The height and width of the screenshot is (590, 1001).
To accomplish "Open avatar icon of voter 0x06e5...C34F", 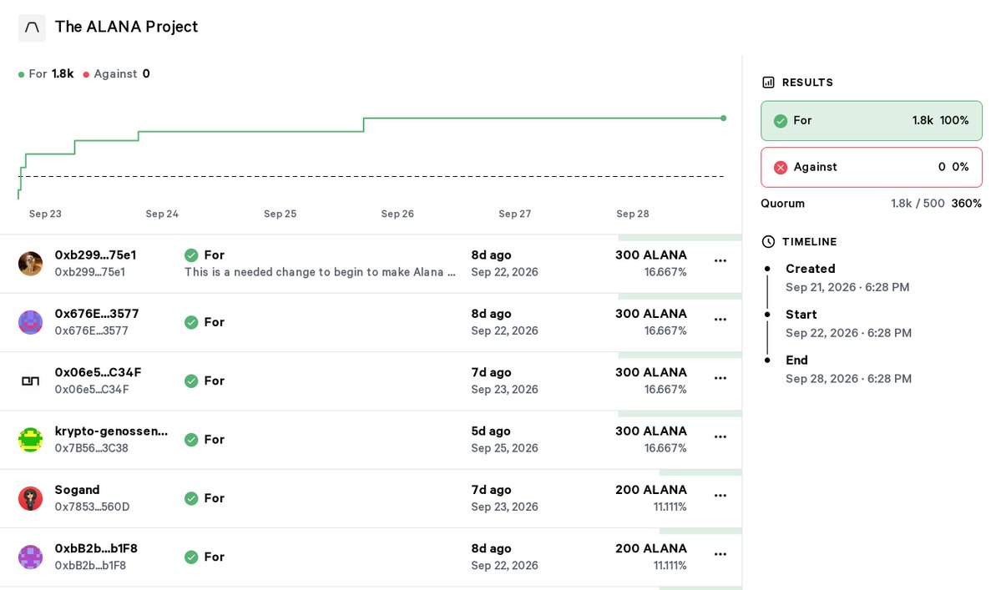I will coord(30,381).
